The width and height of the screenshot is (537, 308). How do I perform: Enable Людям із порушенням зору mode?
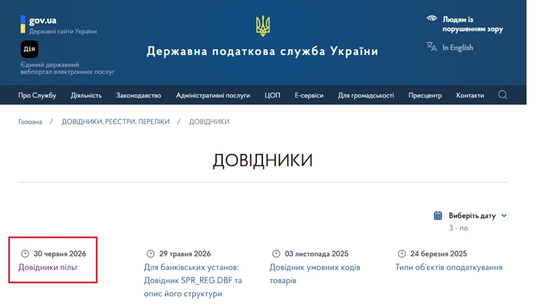473,24
